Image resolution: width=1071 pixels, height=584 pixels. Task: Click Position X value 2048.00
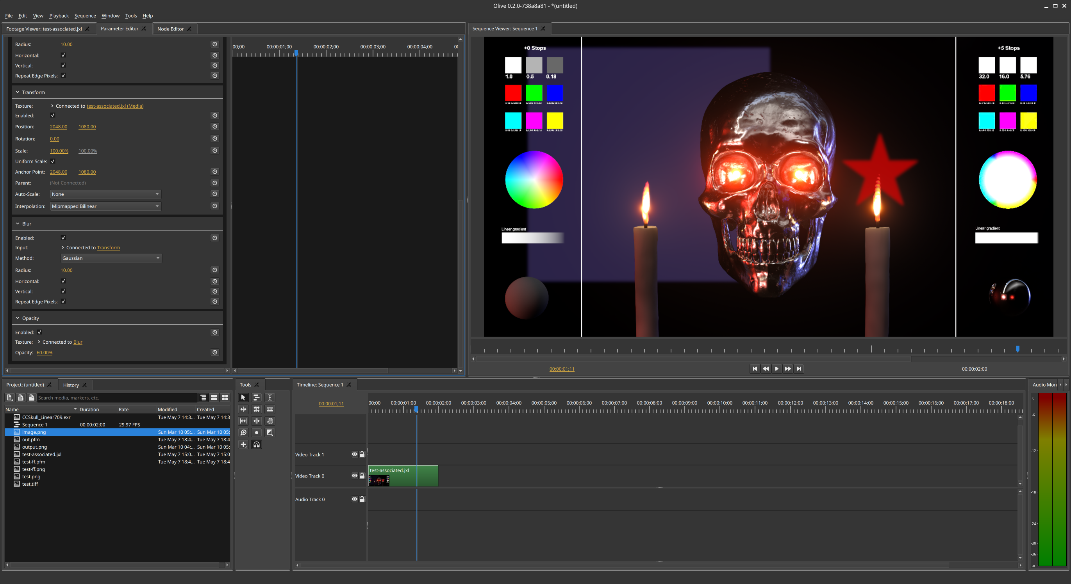pos(59,127)
